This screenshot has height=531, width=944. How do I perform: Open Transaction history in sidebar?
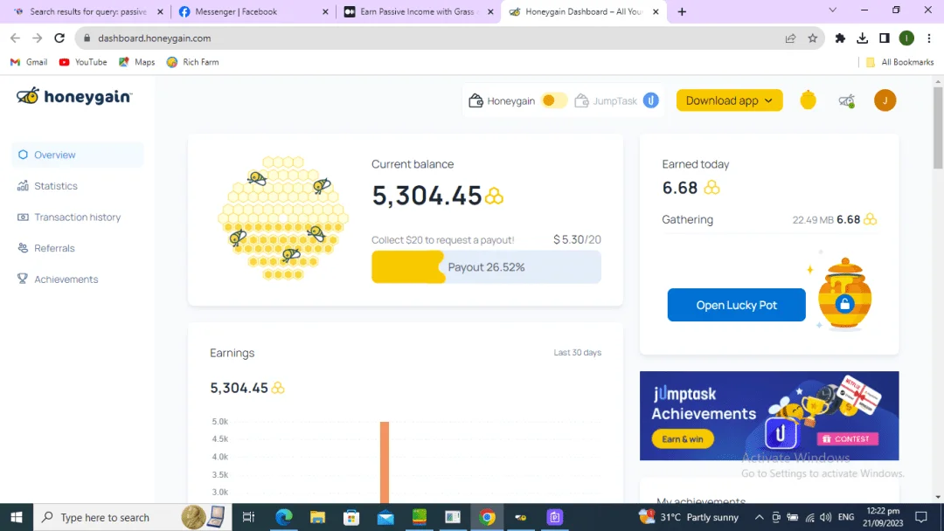78,217
